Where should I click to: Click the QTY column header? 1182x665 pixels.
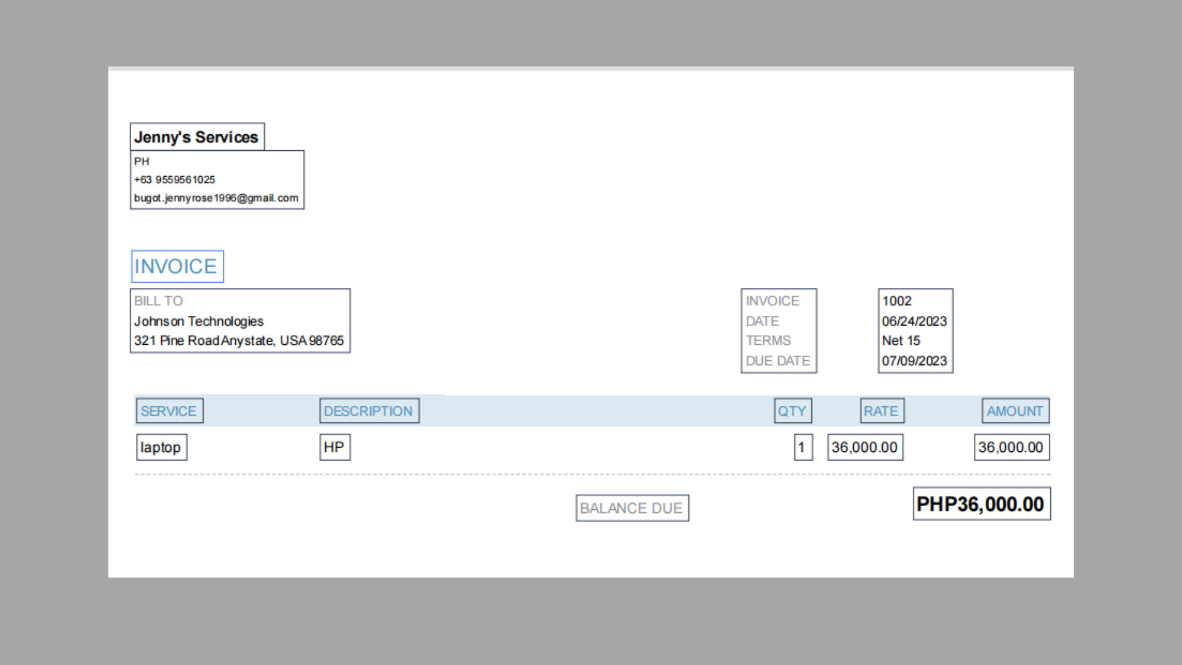coord(792,411)
